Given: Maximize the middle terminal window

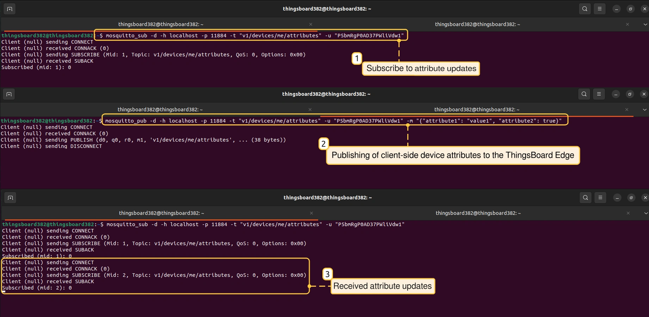Looking at the screenshot, I should point(630,94).
